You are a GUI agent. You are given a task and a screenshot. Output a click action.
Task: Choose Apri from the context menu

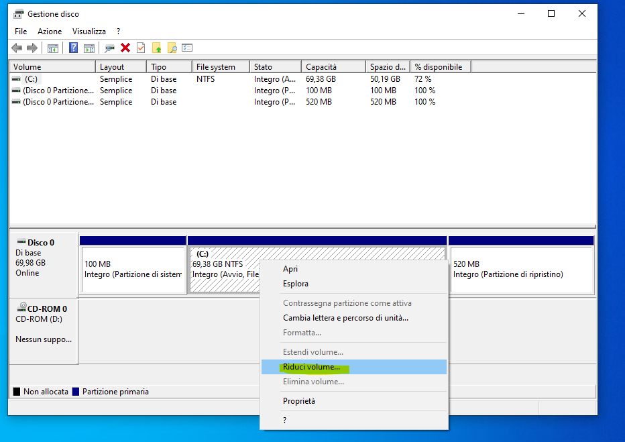[x=354, y=269]
